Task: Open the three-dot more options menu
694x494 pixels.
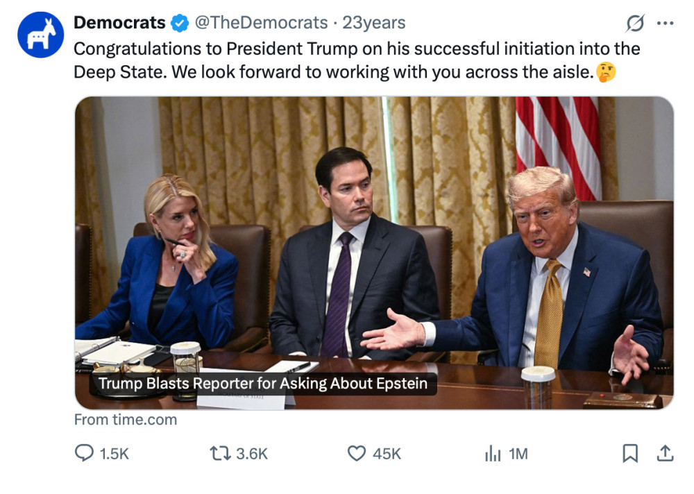Action: tap(666, 23)
